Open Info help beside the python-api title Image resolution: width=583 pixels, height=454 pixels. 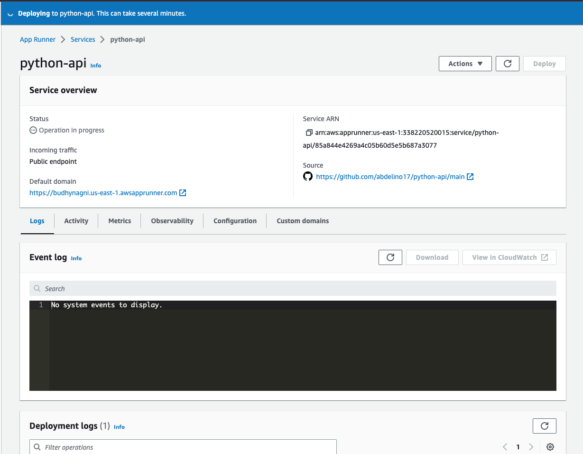95,66
